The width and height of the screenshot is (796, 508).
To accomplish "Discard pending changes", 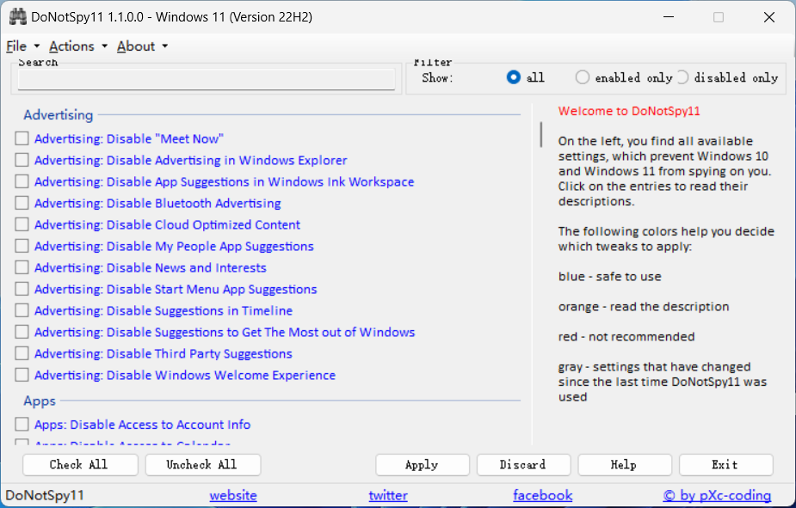I will click(523, 464).
